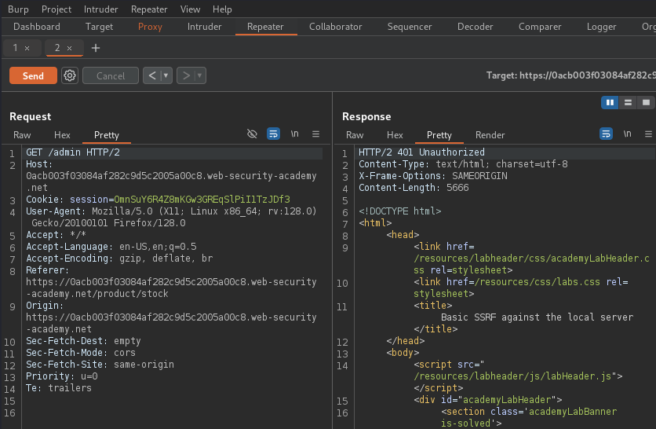This screenshot has height=429, width=656.
Task: Toggle line wrap in Request editor
Action: 273,134
